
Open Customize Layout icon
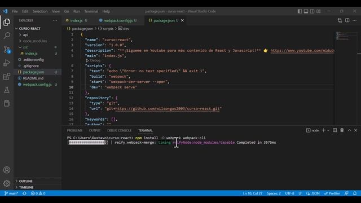(318, 11)
